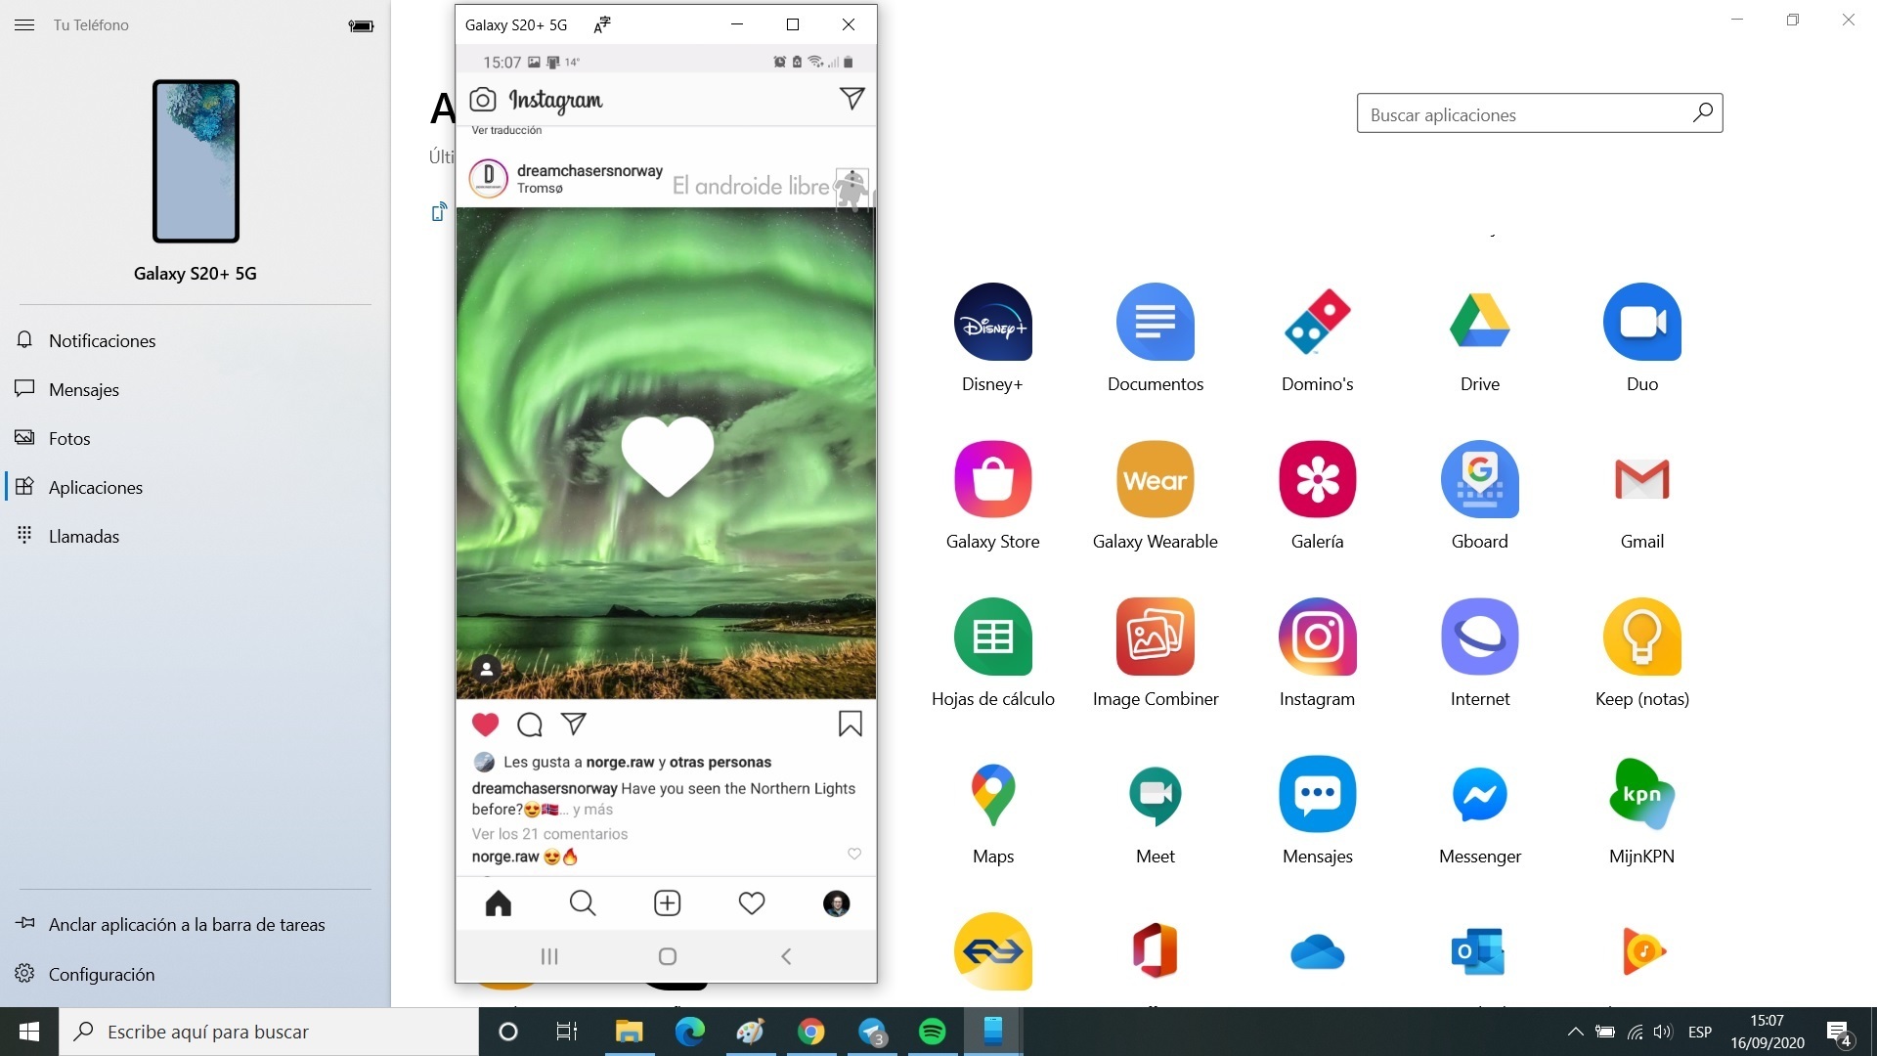Open the Outlook app icon
The height and width of the screenshot is (1056, 1877).
[x=1479, y=950]
